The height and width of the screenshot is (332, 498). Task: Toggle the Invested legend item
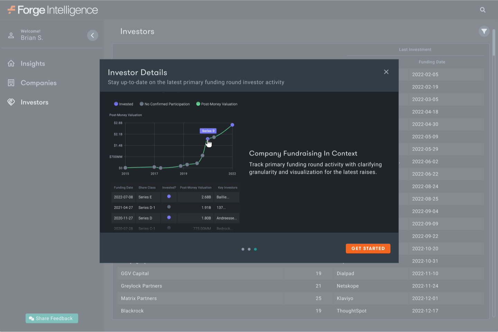click(123, 104)
